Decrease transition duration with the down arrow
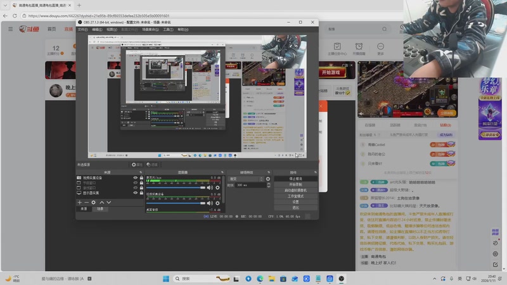The height and width of the screenshot is (285, 507). (269, 186)
